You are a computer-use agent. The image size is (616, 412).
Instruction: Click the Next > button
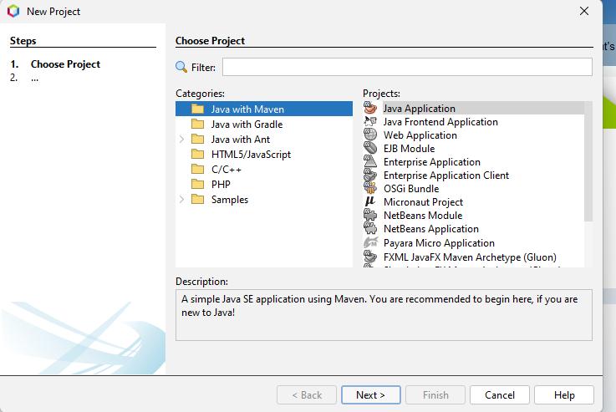coord(371,394)
